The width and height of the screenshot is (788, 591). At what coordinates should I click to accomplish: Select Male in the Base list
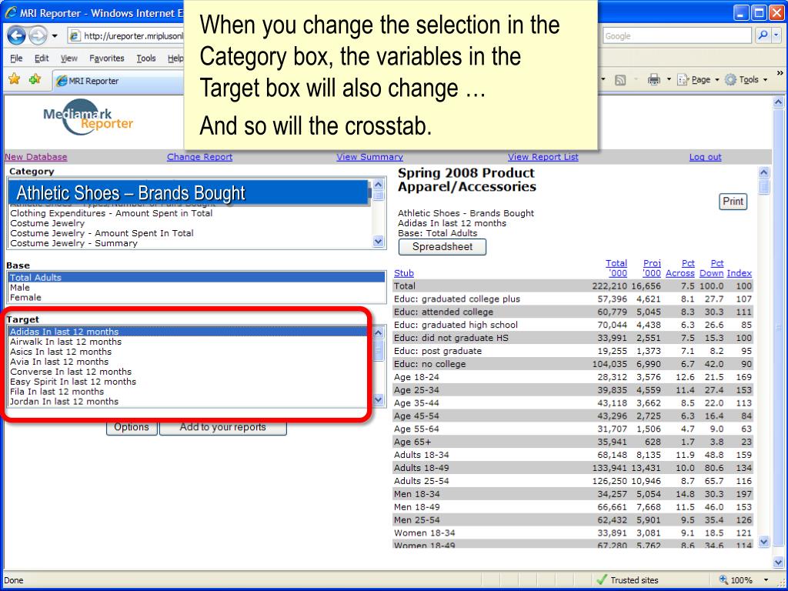(x=196, y=288)
